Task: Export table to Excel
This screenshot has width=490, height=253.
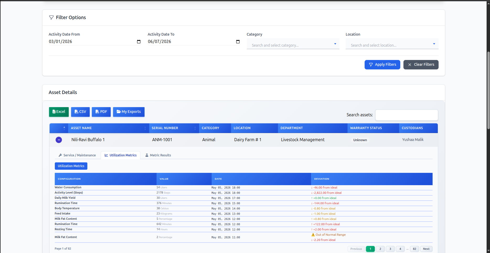Action: [x=59, y=112]
